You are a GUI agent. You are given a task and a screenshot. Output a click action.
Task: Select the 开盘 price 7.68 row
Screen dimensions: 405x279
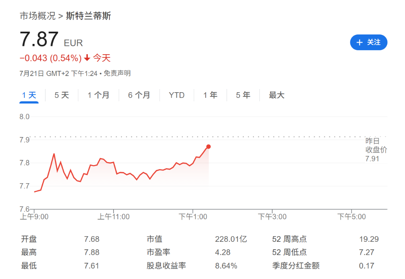(91, 239)
